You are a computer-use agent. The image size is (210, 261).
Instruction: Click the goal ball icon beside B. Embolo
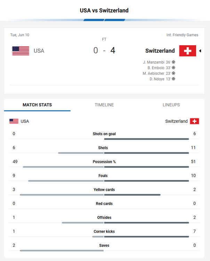click(x=173, y=68)
